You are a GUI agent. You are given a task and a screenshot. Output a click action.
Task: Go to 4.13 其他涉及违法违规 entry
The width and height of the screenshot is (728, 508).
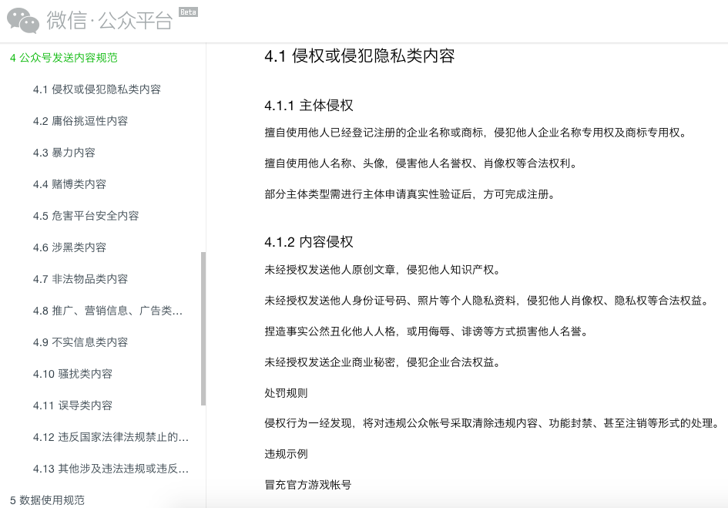click(111, 469)
